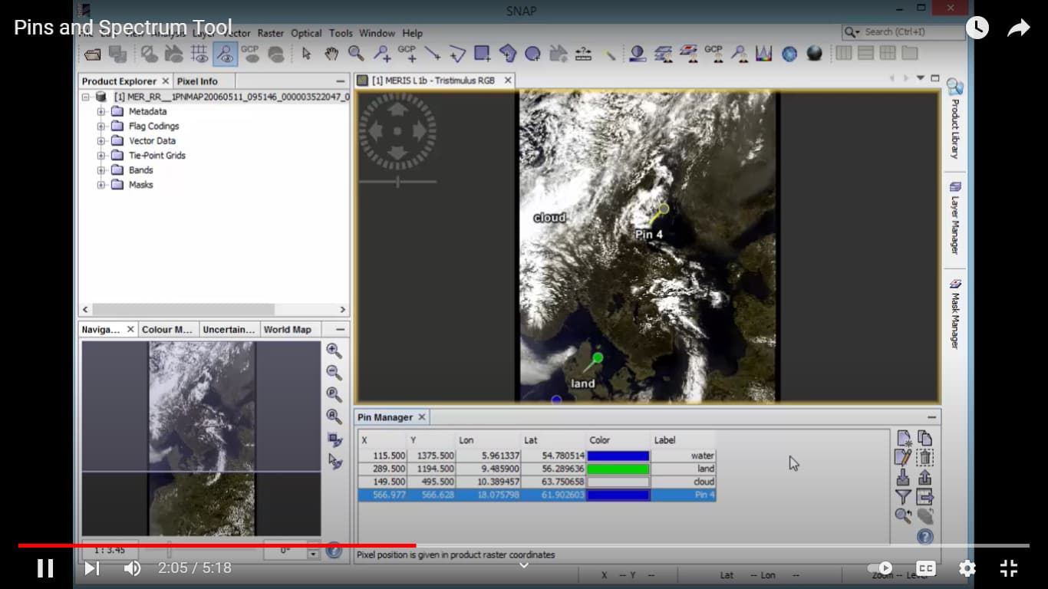1048x589 pixels.
Task: Toggle the highlighted eye overlay button
Action: click(x=225, y=53)
